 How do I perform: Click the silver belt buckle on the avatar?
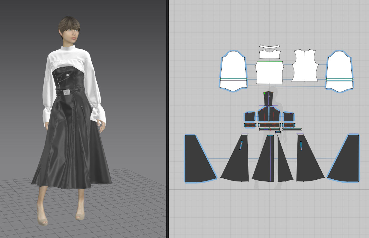[x=66, y=92]
